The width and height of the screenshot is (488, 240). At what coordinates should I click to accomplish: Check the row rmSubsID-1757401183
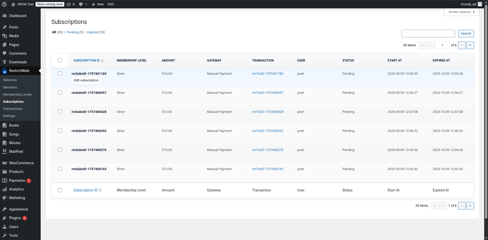click(60, 73)
